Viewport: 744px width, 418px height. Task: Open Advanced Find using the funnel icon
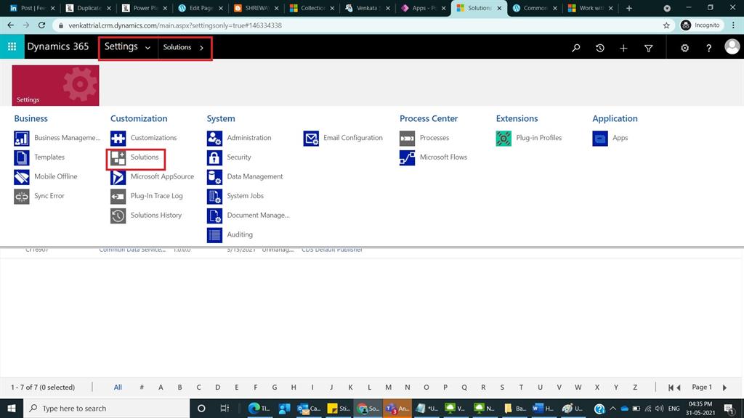click(x=648, y=47)
